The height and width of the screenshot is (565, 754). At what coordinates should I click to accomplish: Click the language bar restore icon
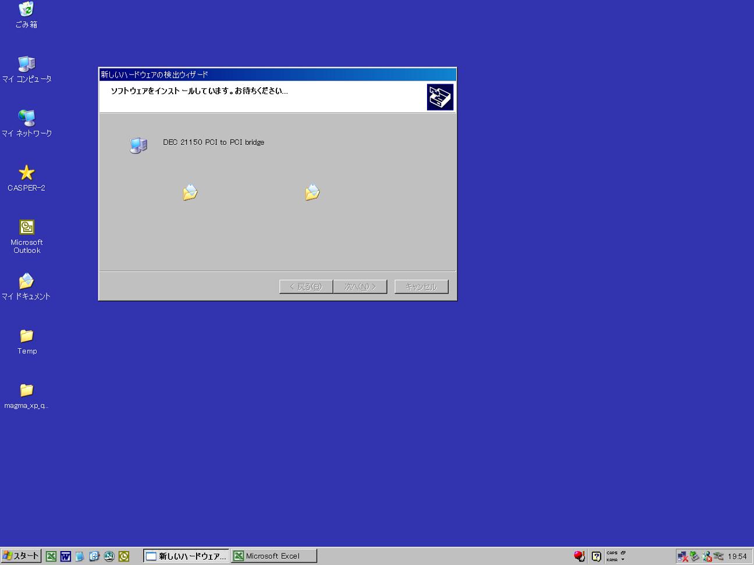click(x=623, y=553)
